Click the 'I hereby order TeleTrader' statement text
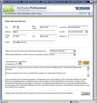Screen dimensions: 97x103 tap(39, 93)
